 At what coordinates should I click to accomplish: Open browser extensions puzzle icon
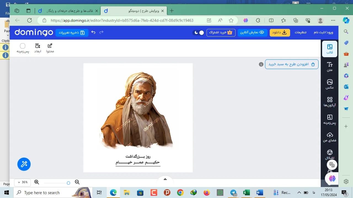[x=258, y=20]
